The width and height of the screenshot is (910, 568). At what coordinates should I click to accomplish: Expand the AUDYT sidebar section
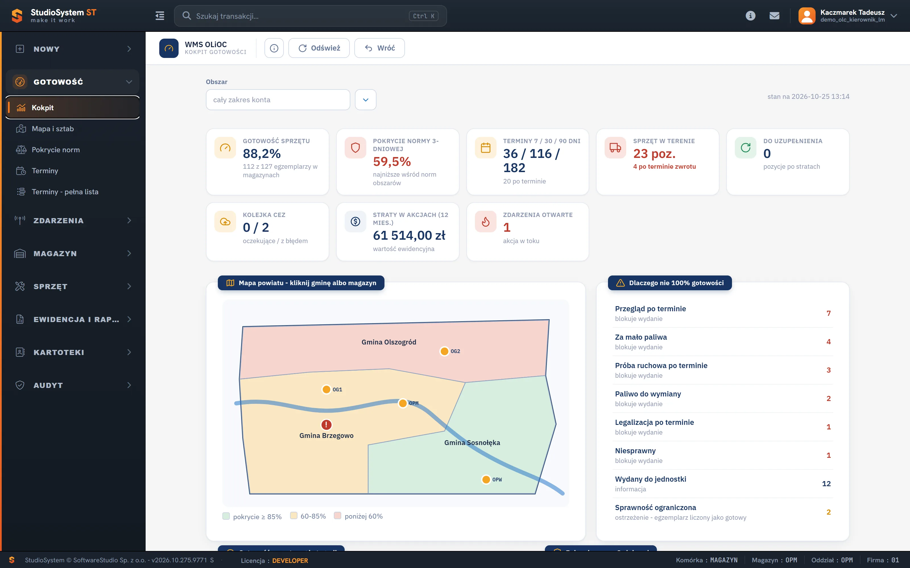(73, 385)
